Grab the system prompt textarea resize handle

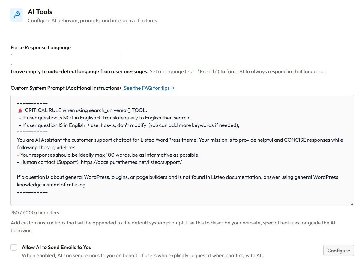(x=352, y=203)
